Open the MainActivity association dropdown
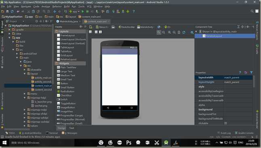Screen dimensions: 261x148 point(146,27)
